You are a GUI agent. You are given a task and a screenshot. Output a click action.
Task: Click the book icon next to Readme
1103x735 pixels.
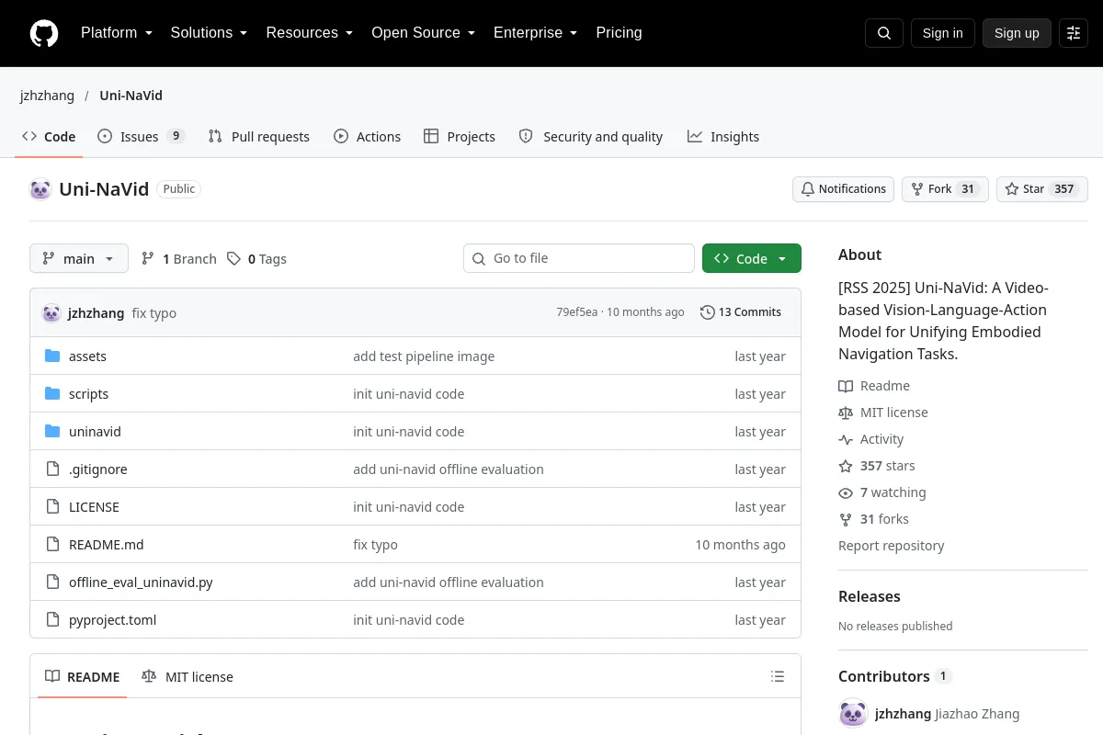tap(846, 386)
